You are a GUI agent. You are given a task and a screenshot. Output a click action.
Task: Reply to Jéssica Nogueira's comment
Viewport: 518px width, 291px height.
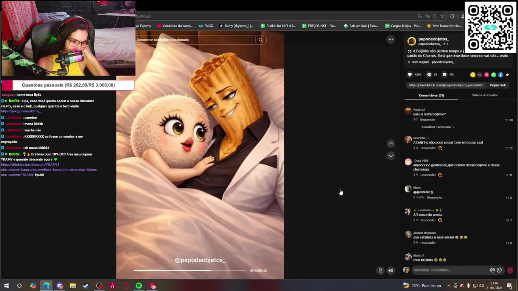[x=428, y=243]
